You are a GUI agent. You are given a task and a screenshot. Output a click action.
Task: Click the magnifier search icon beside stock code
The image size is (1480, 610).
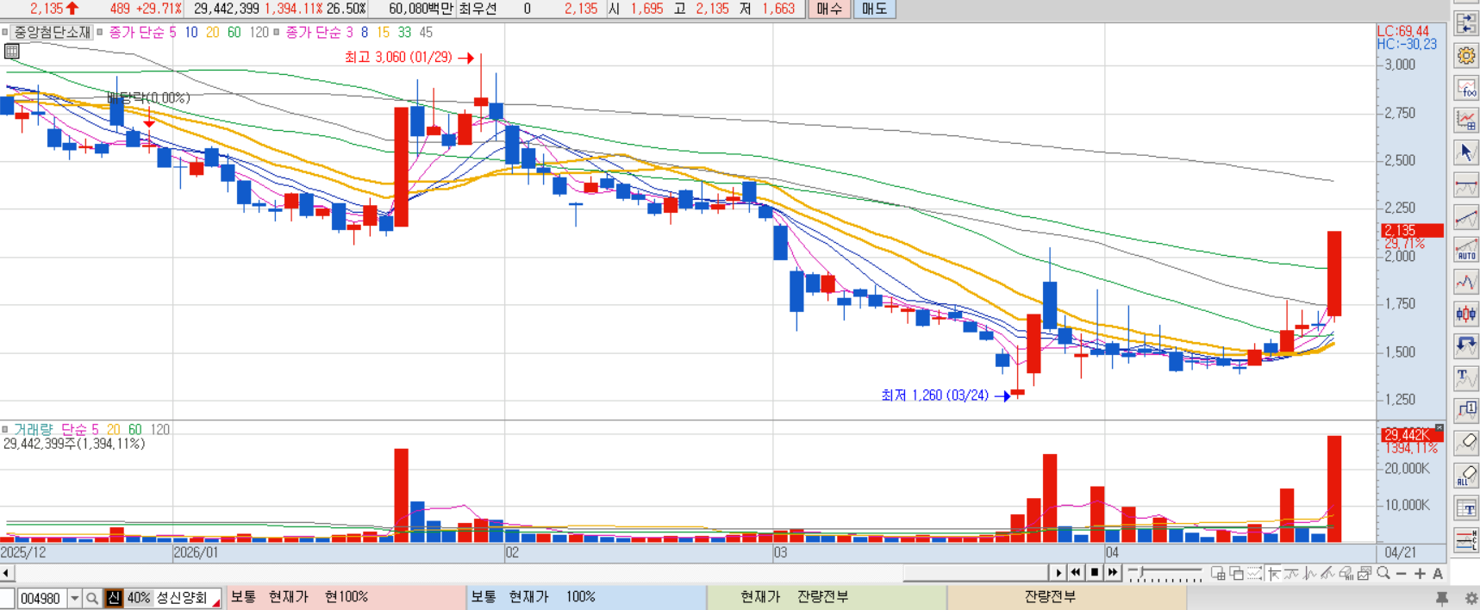click(92, 598)
